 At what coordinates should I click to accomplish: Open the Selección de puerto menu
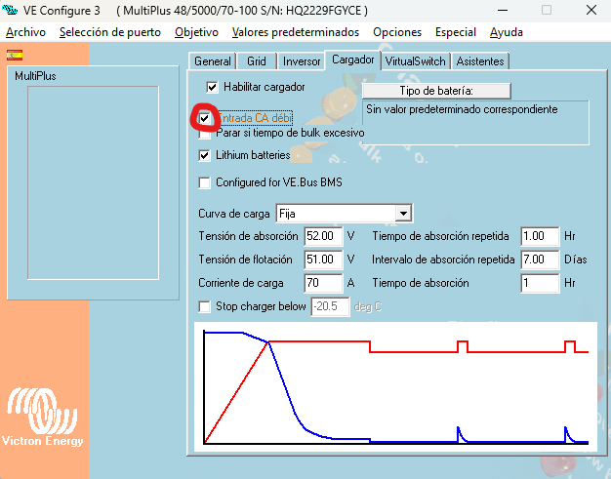pyautogui.click(x=110, y=32)
